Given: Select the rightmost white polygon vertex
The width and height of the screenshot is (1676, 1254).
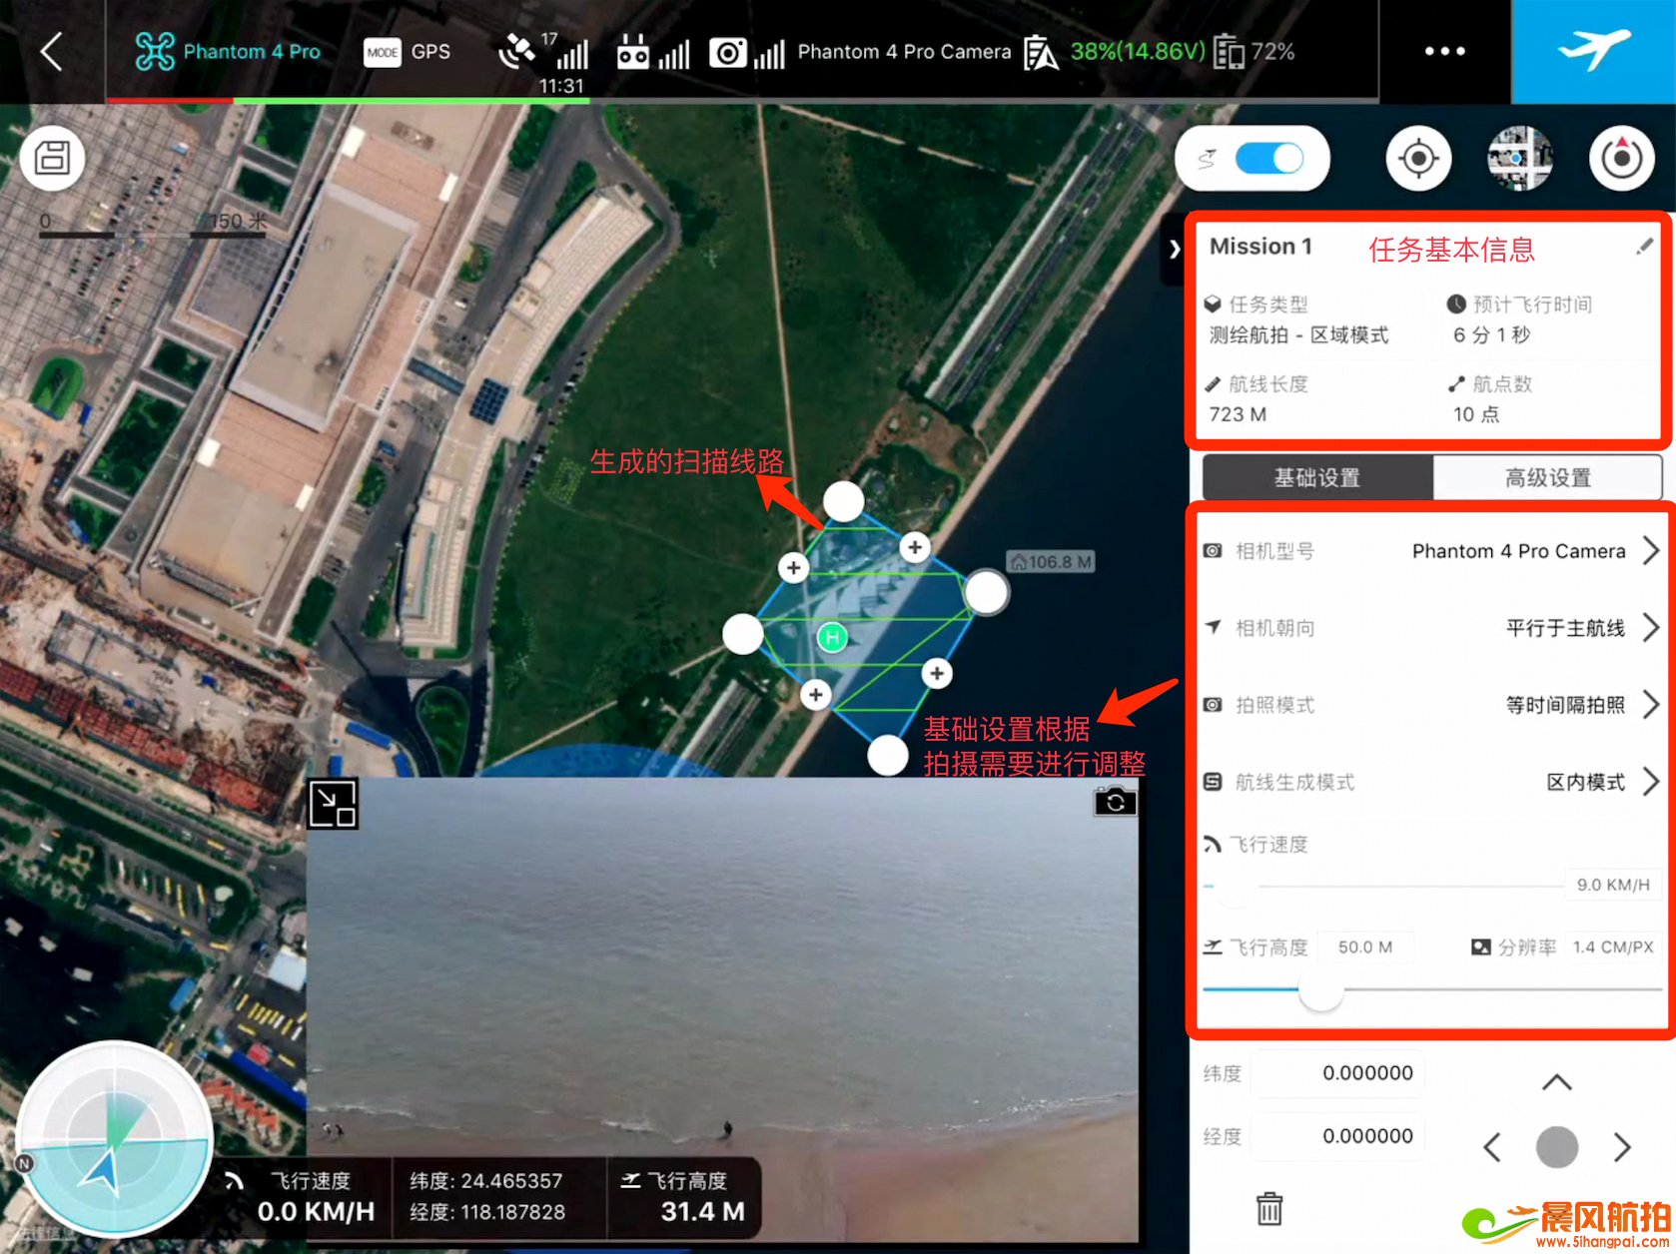Looking at the screenshot, I should click(986, 592).
